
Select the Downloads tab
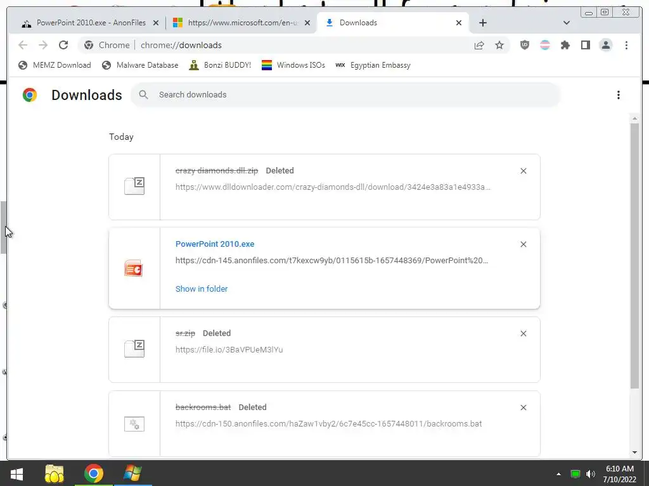[392, 23]
